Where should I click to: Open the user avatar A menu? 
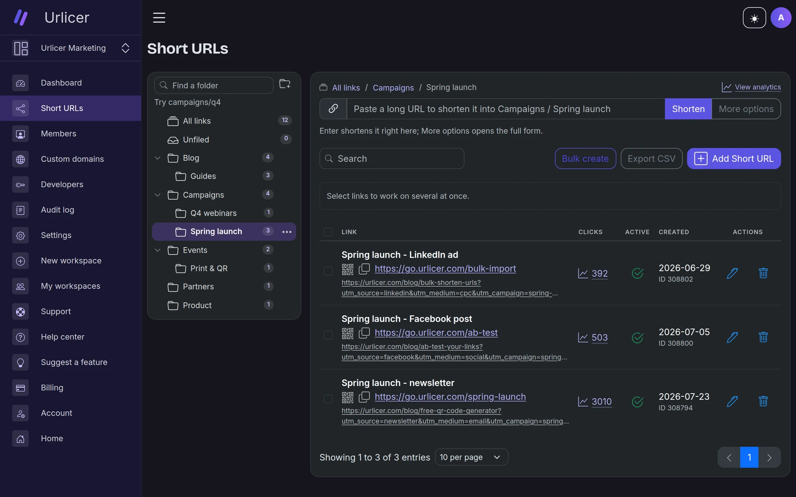point(781,18)
